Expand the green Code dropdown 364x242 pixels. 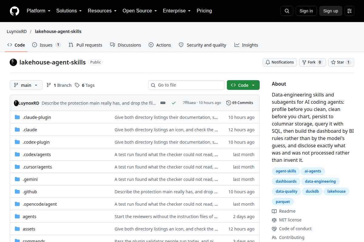point(243,85)
